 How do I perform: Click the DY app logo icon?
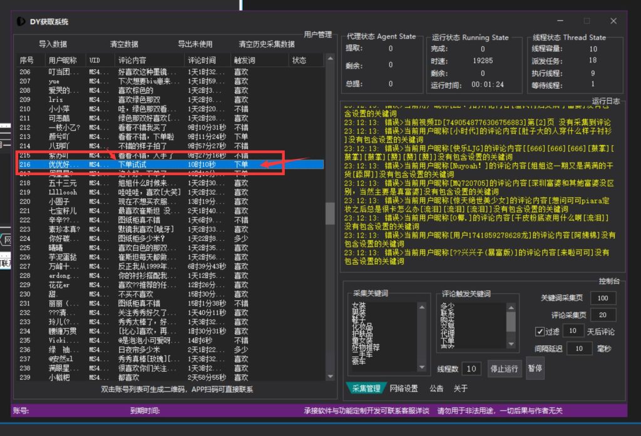21,21
